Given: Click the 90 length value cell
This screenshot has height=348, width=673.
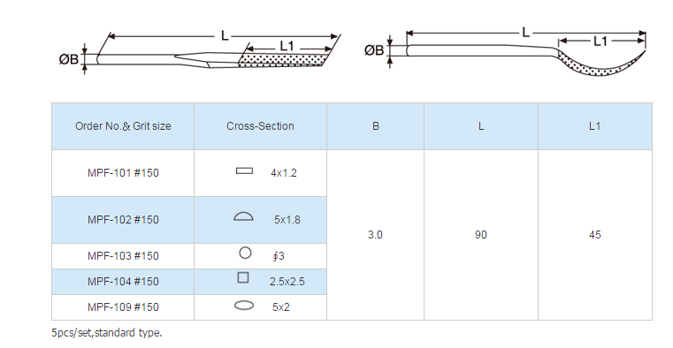Looking at the screenshot, I should pyautogui.click(x=481, y=235).
